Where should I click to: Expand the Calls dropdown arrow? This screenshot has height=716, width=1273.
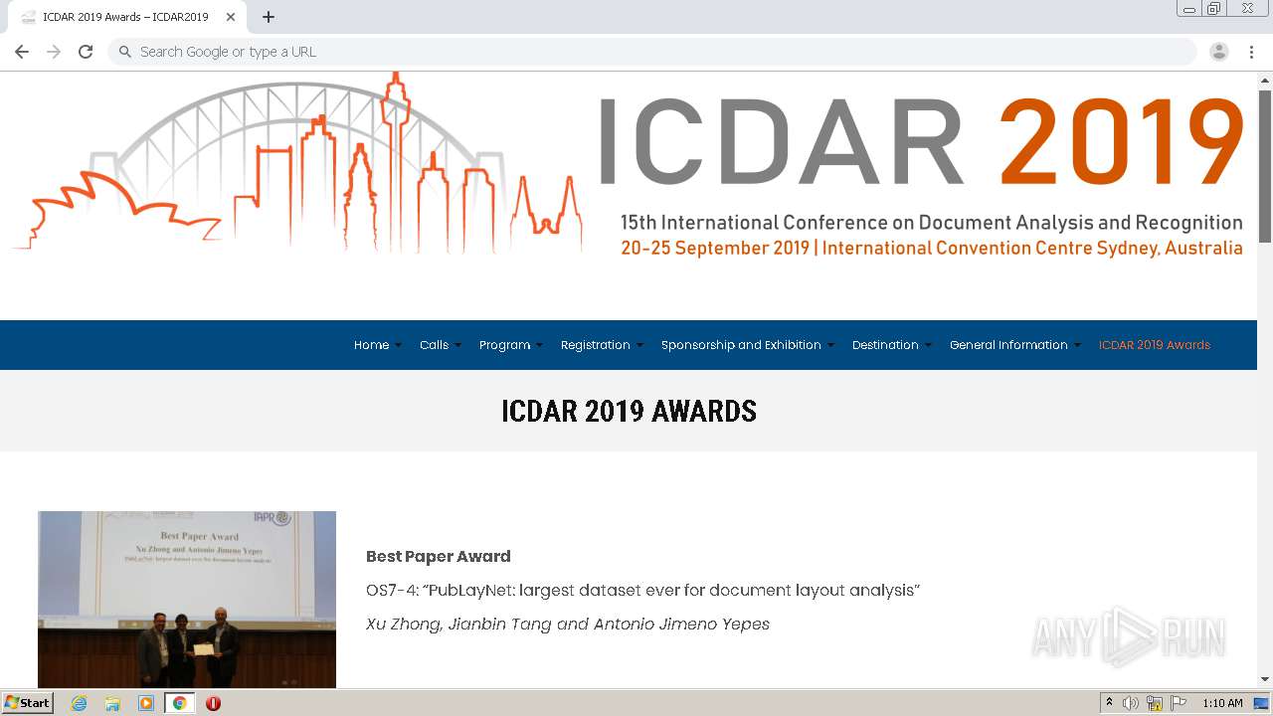(x=457, y=346)
